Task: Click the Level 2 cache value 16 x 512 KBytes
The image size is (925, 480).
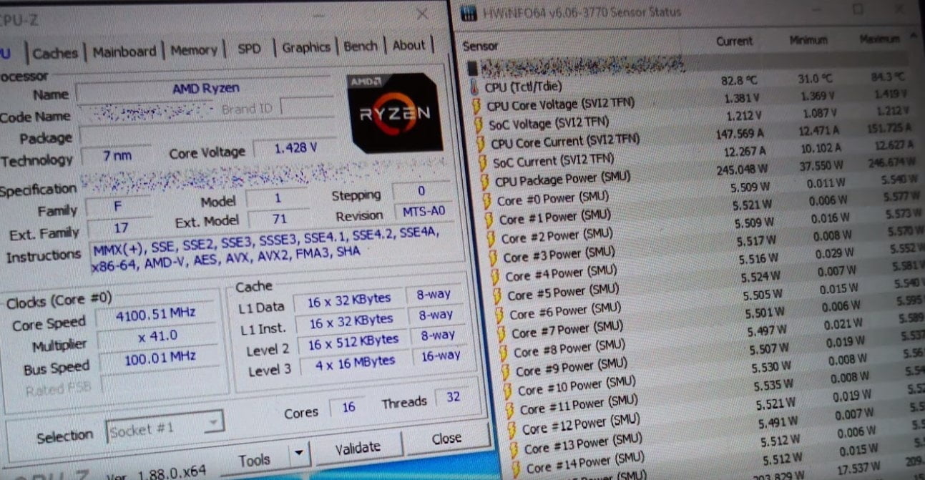Action: pyautogui.click(x=353, y=341)
